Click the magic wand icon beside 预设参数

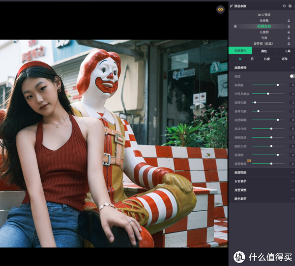231,6
